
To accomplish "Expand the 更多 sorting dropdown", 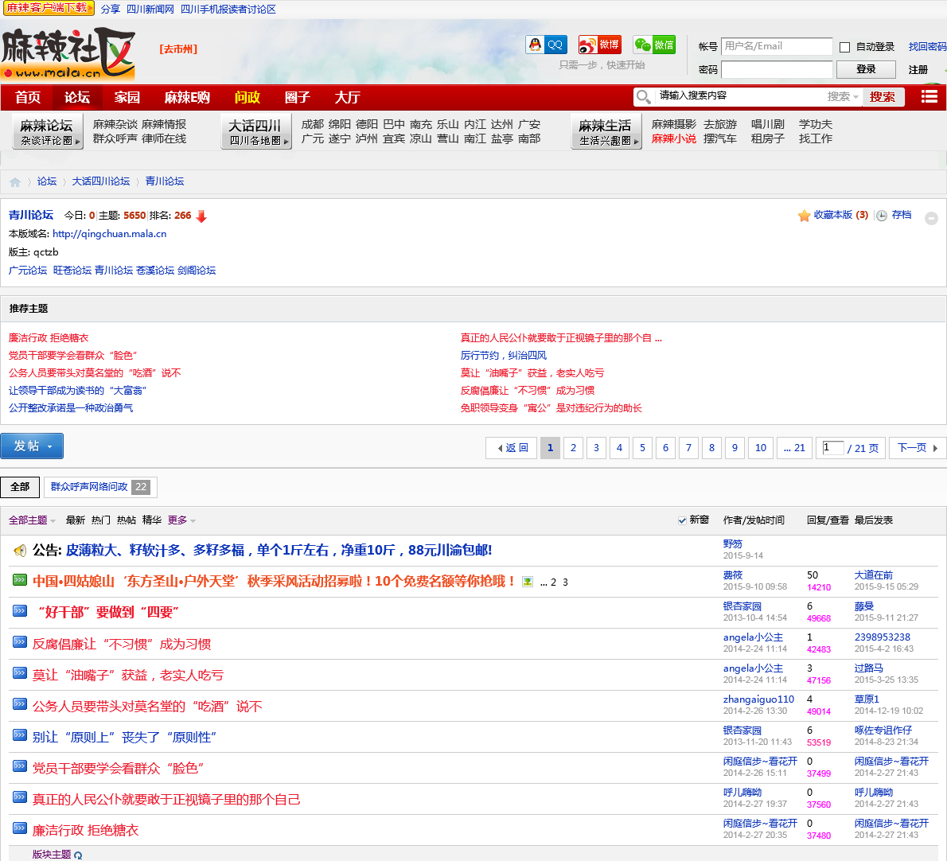I will [181, 520].
